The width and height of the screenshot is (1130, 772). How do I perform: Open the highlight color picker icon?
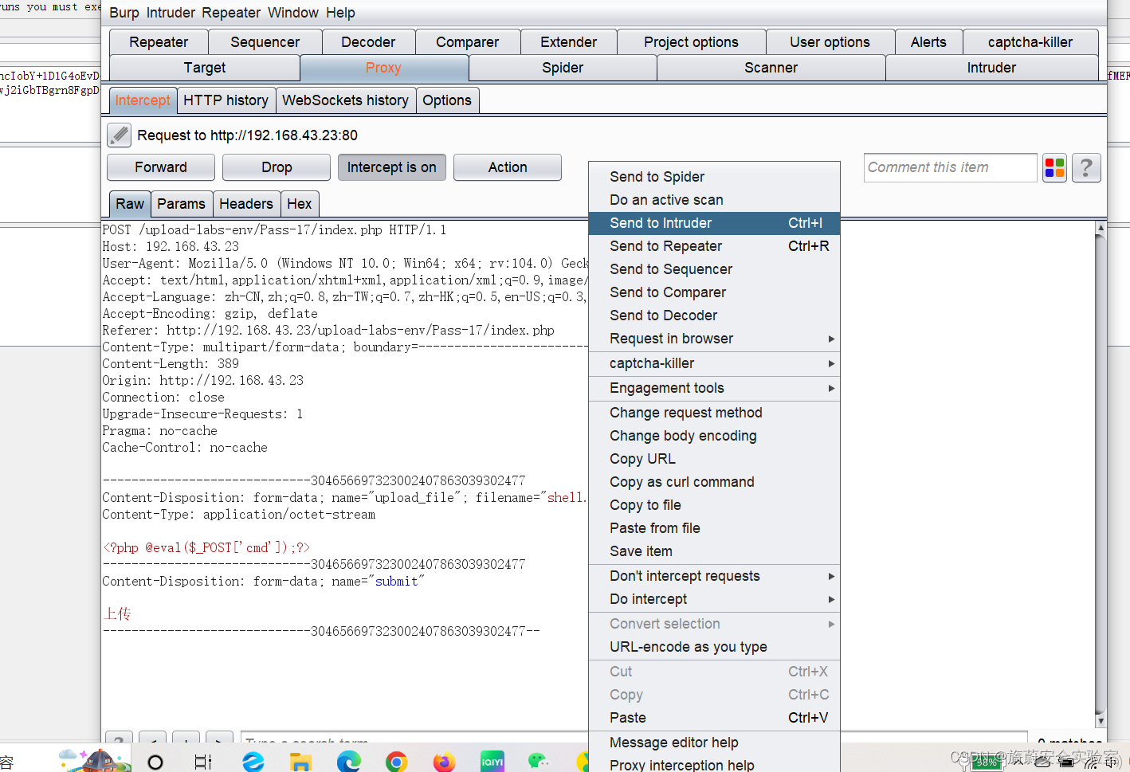[x=1055, y=167]
